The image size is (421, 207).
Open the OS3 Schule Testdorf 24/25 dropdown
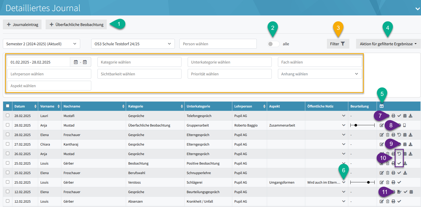click(133, 44)
